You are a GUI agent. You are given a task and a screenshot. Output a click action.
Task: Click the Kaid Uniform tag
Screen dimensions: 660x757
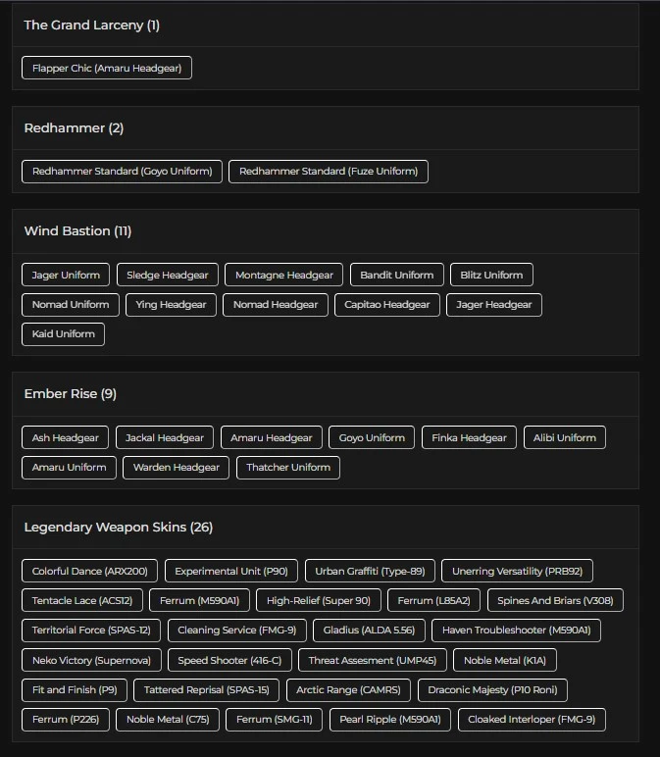(x=63, y=333)
